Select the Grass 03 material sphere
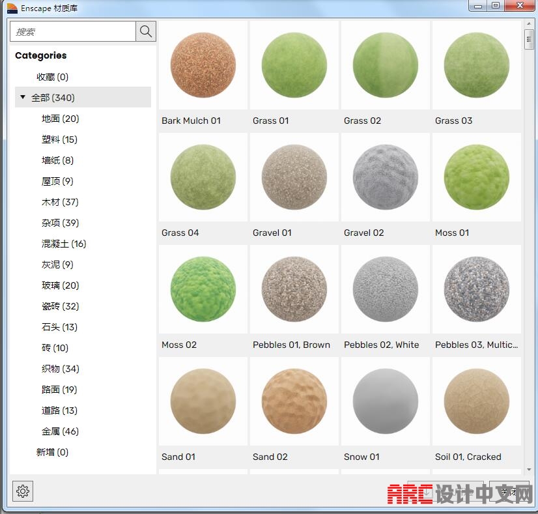Image resolution: width=538 pixels, height=514 pixels. (x=477, y=65)
